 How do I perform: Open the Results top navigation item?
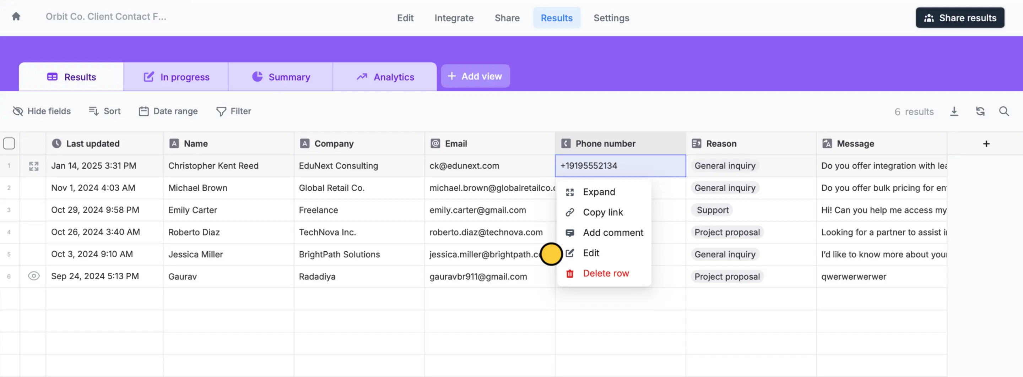click(x=556, y=18)
